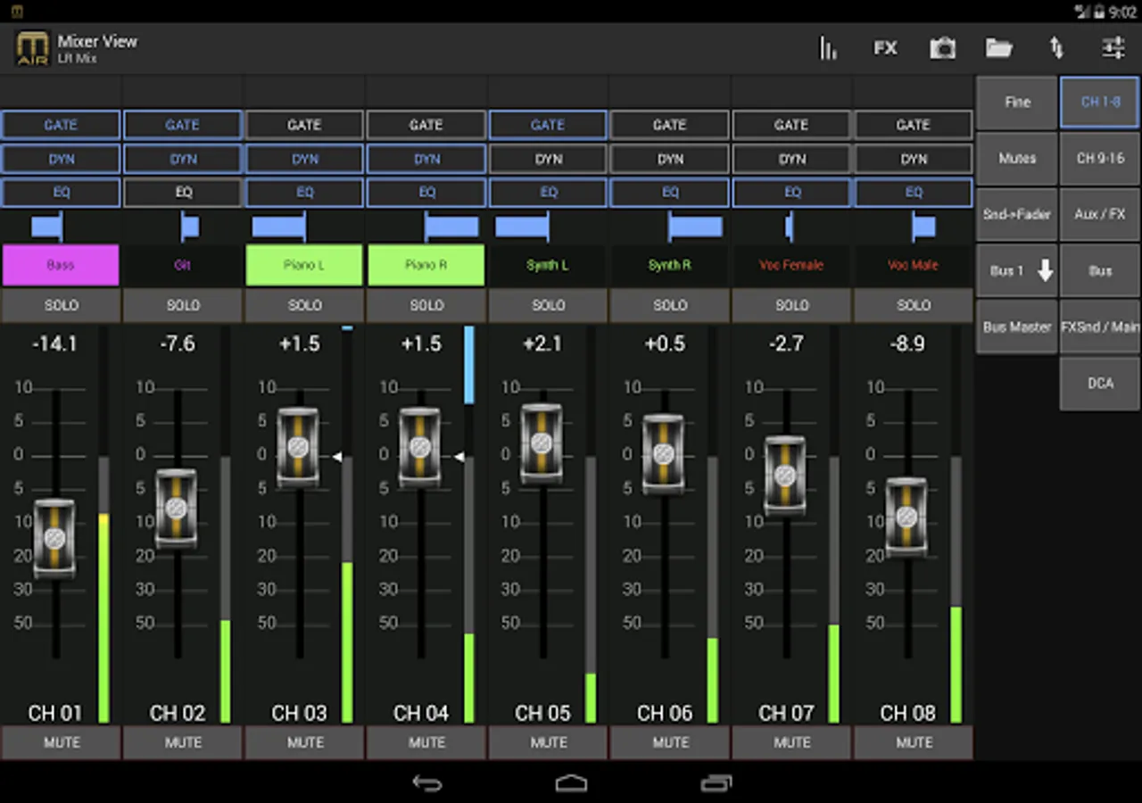Select the pink Bass channel label

click(61, 265)
